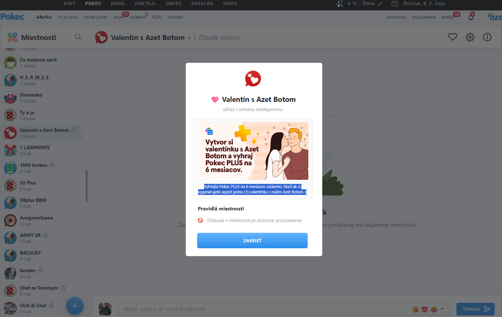Screen dimensions: 502x317
Task: Select the Slovensko room
Action: [42, 97]
